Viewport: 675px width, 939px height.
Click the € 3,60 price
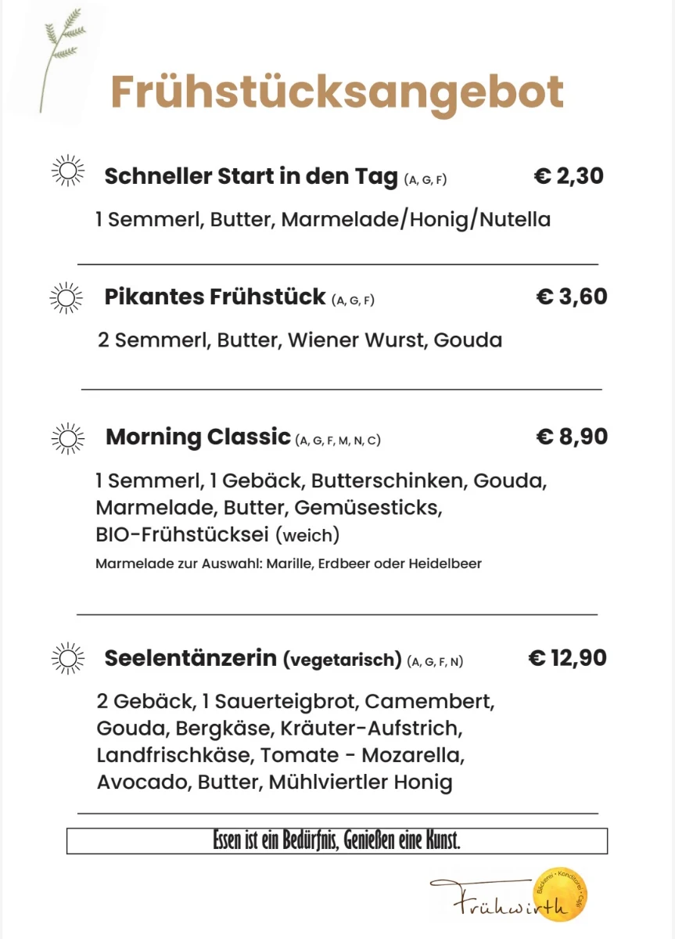coord(572,297)
